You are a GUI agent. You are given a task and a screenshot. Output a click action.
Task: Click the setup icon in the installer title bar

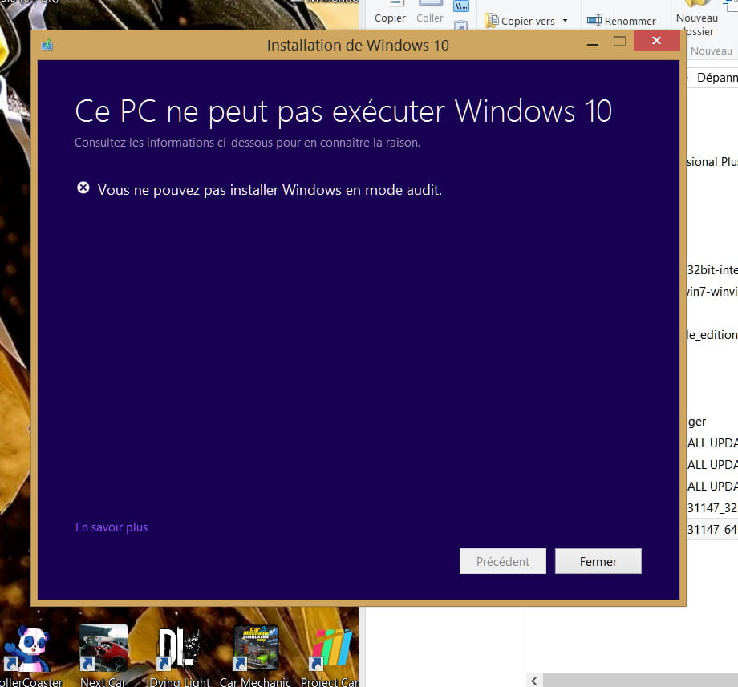coord(47,45)
